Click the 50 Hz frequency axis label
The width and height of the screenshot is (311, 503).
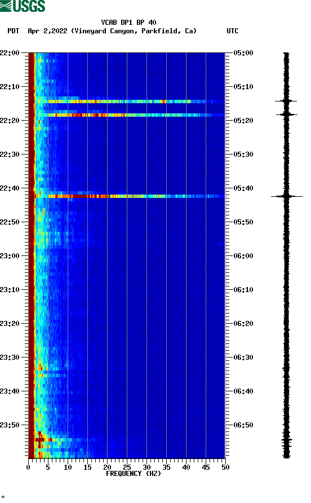click(x=225, y=467)
